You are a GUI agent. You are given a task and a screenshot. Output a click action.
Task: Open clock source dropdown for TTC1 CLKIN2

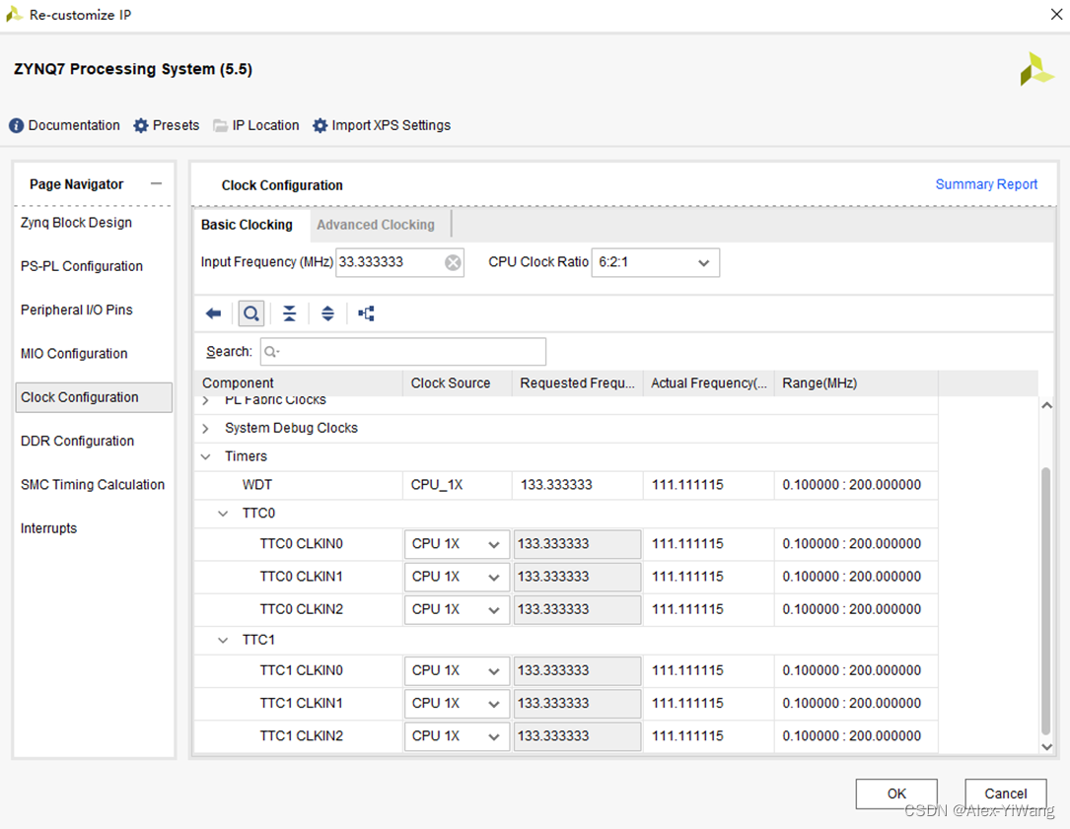point(457,737)
